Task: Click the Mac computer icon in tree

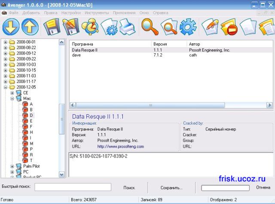Action: pos(18,98)
